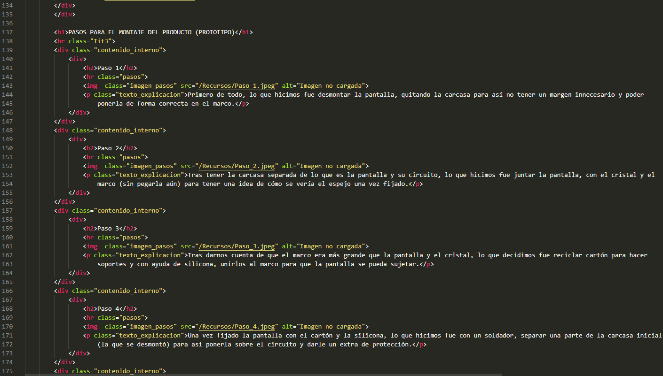The image size is (663, 376).
Task: Click the text "darle un extra de protección."
Action: pos(359,344)
